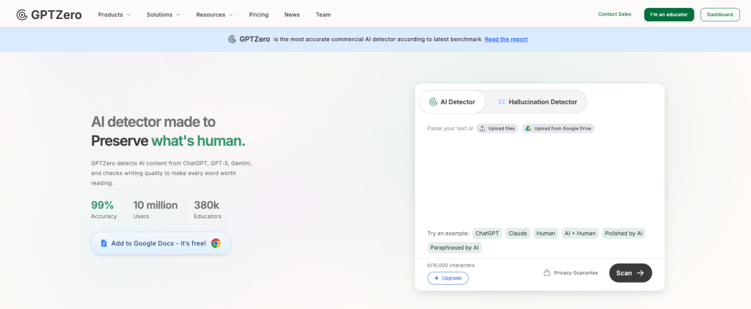Viewport: 751px width, 309px height.
Task: Open the Pricing page
Action: tap(258, 15)
